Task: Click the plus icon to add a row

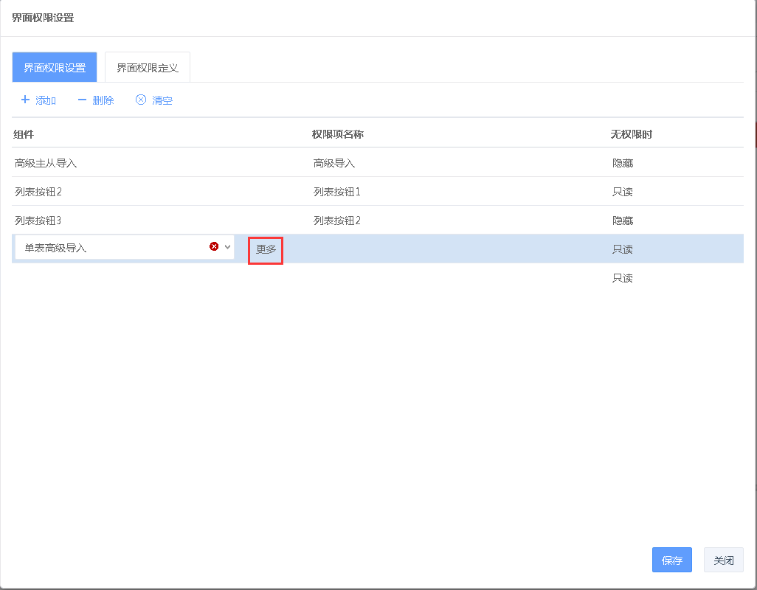Action: point(25,100)
